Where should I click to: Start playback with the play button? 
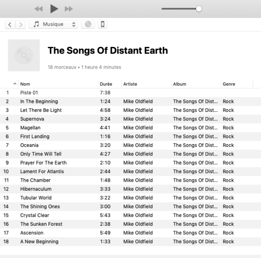tap(54, 9)
